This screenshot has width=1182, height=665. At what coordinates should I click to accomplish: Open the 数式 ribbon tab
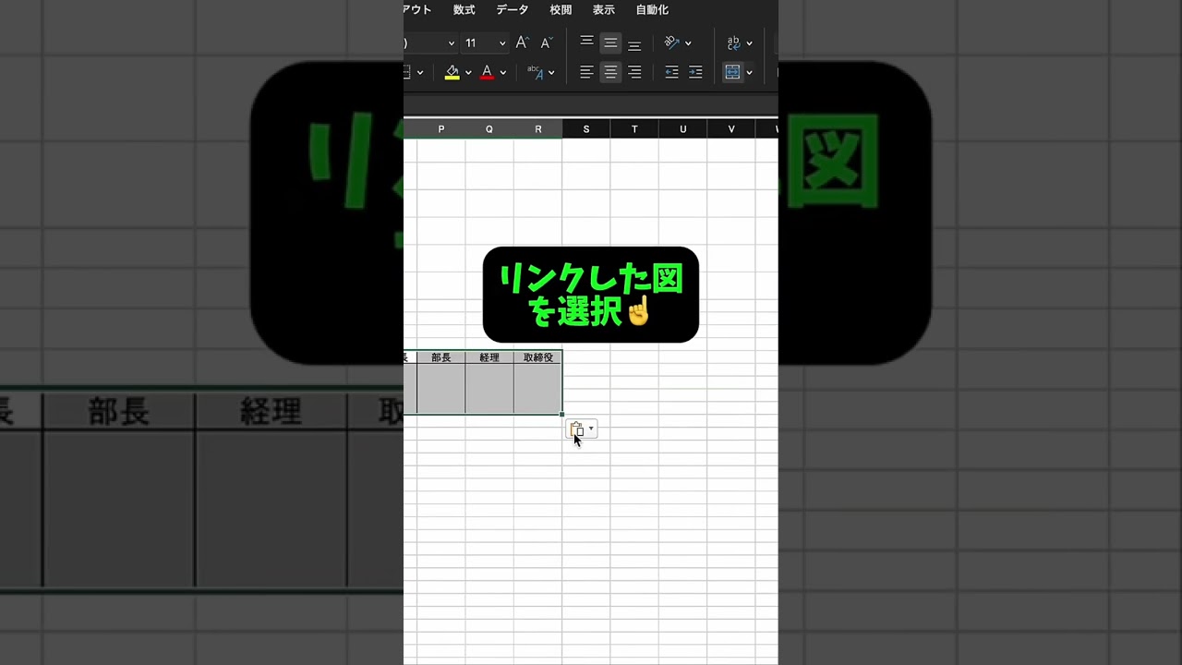coord(464,10)
